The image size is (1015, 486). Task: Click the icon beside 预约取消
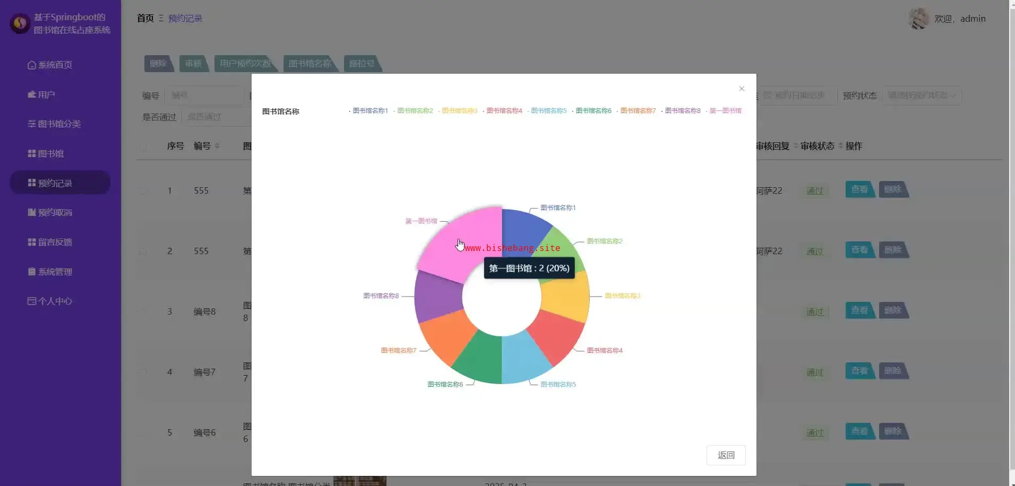[x=32, y=212]
